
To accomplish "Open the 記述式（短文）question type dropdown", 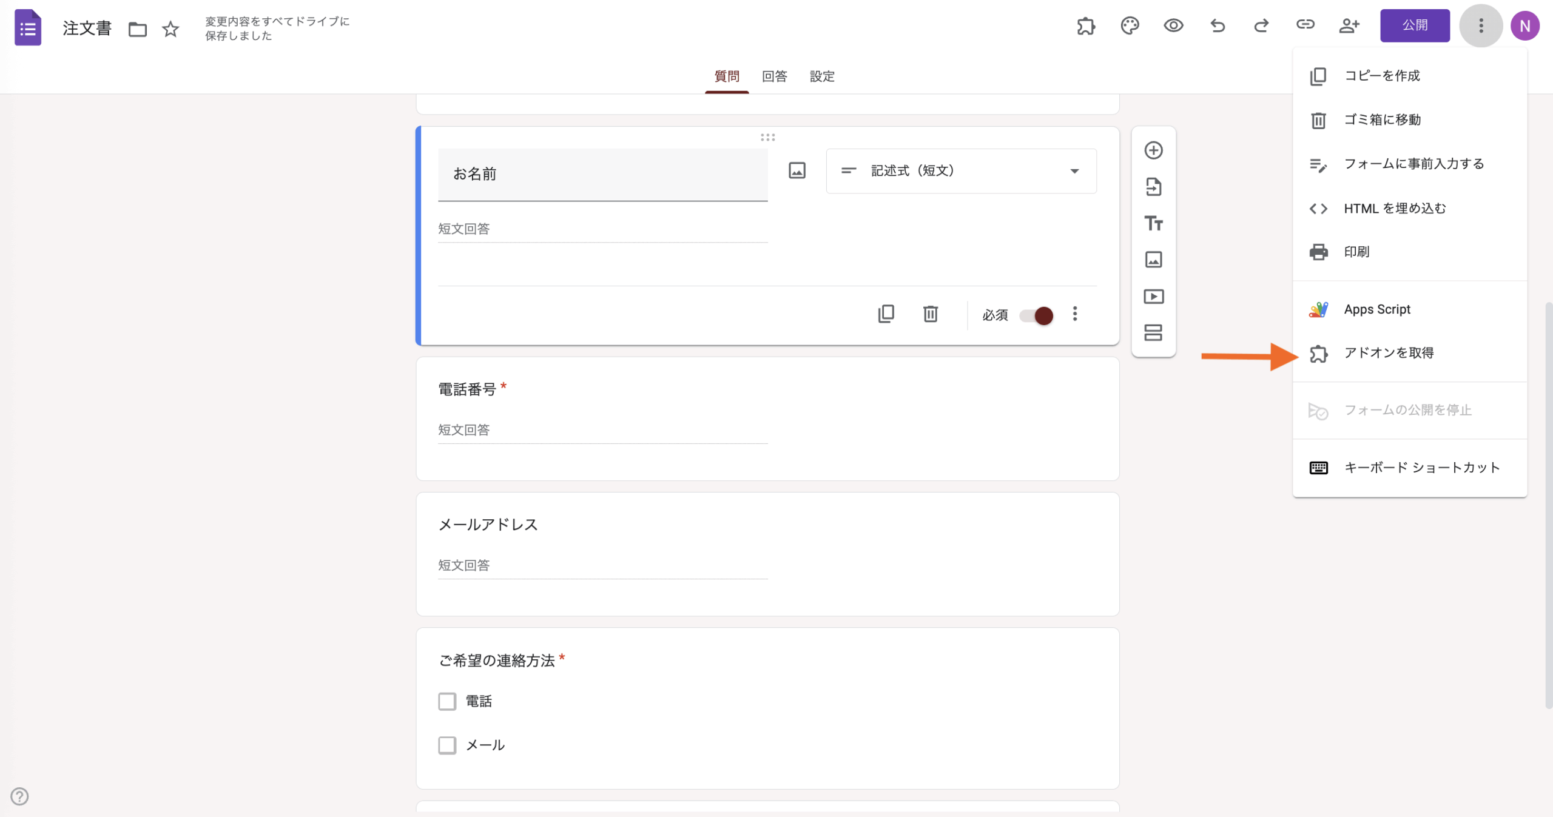I will click(x=961, y=171).
